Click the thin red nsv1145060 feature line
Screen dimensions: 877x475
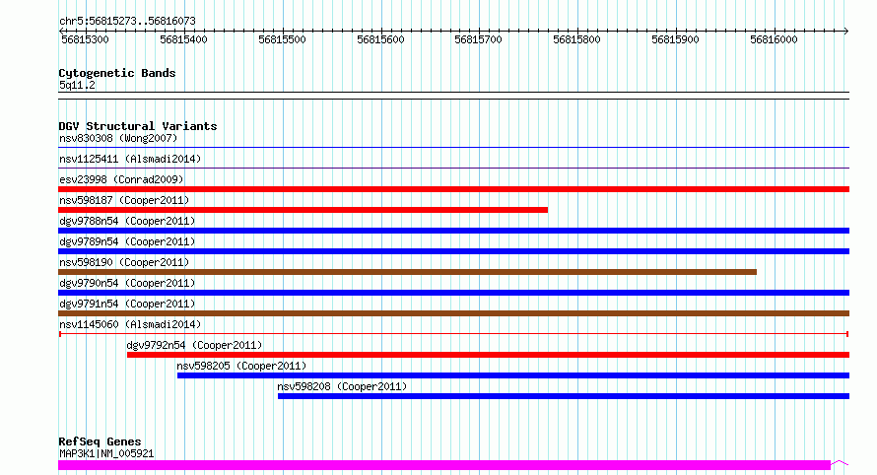pos(453,334)
